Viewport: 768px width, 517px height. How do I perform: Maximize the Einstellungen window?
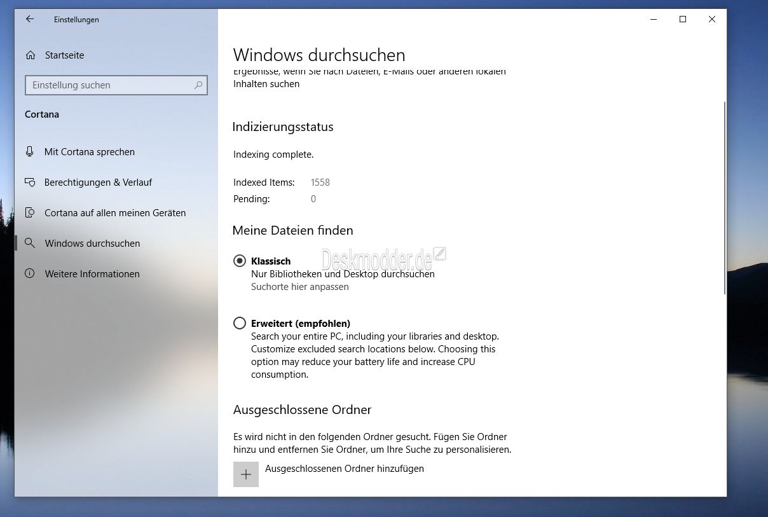(x=683, y=19)
